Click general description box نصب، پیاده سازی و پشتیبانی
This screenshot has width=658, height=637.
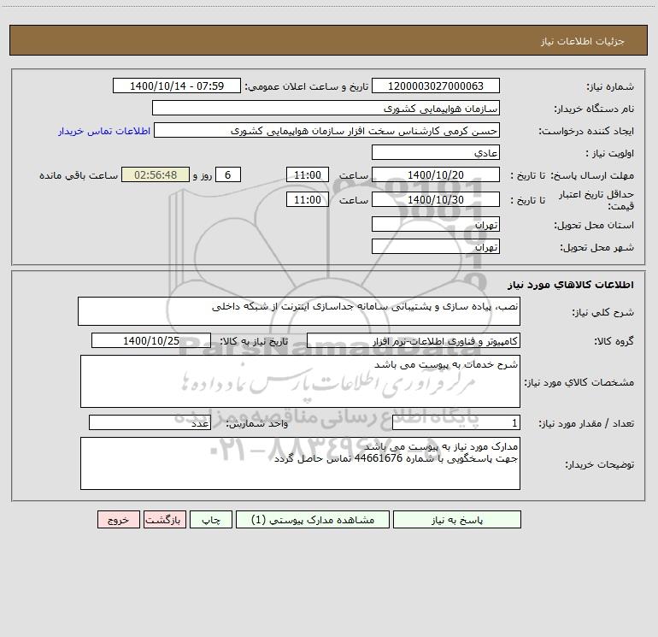click(299, 311)
